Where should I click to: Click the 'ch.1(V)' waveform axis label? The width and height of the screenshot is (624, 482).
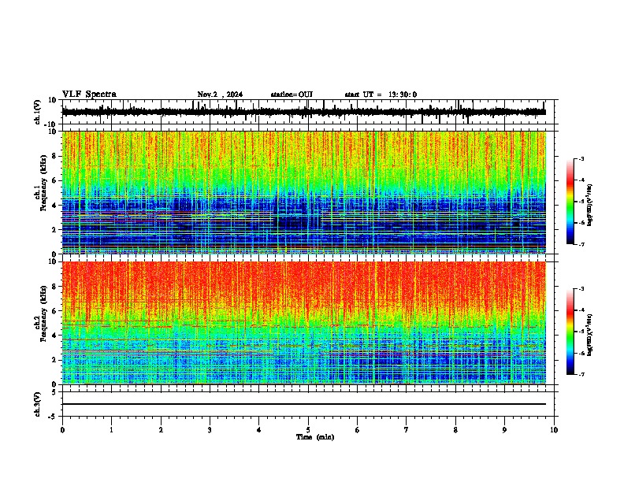pyautogui.click(x=38, y=112)
